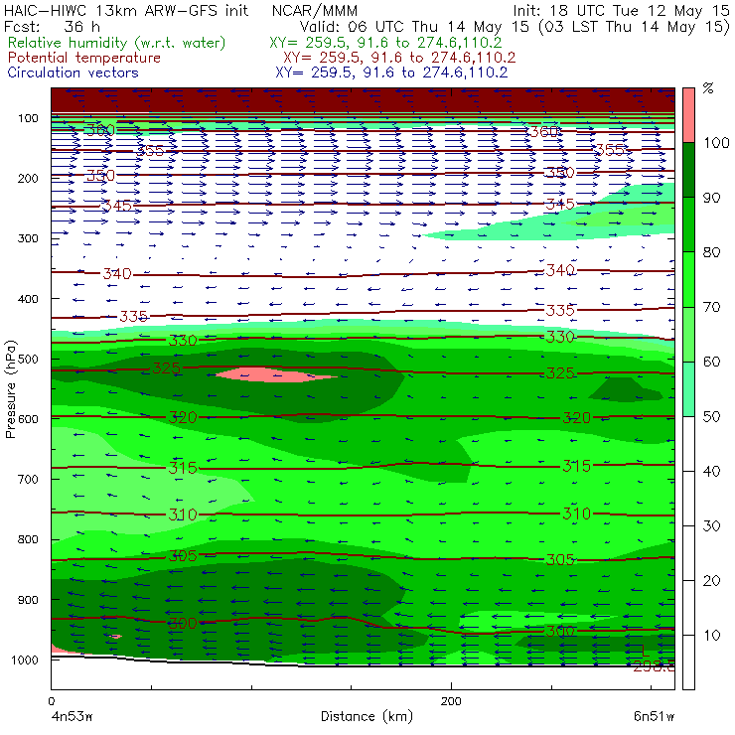Image resolution: width=735 pixels, height=735 pixels.
Task: Select the 80–90% green colorbar segment
Action: click(688, 224)
